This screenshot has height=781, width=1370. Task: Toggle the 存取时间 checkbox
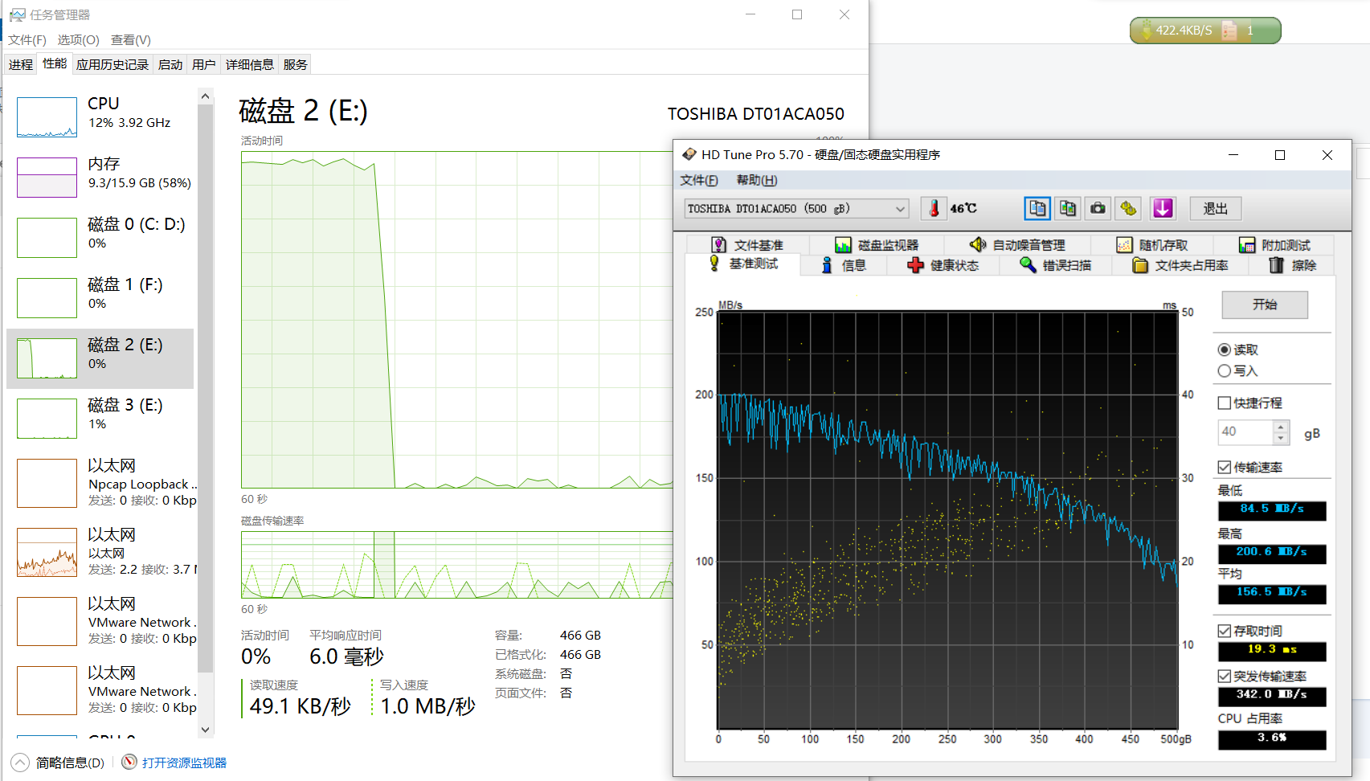pos(1225,631)
